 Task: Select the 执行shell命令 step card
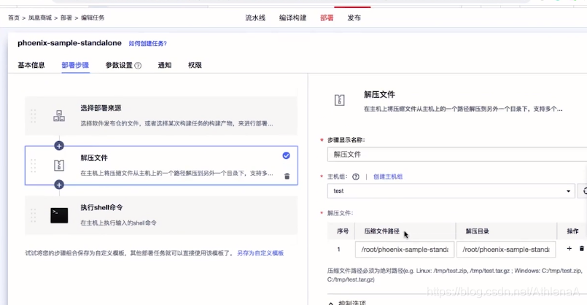pyautogui.click(x=161, y=215)
